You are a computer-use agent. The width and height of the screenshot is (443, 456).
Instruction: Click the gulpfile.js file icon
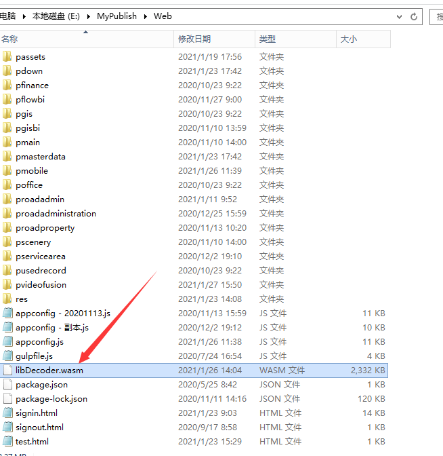(8, 356)
